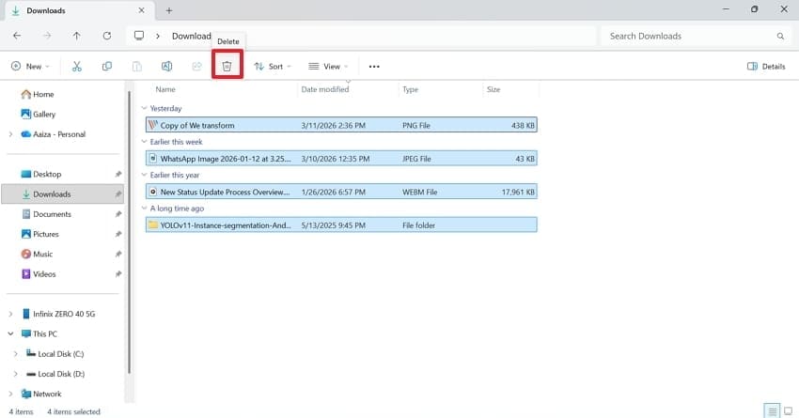This screenshot has width=799, height=418.
Task: Unpin Videos using its pin icon
Action: (118, 274)
